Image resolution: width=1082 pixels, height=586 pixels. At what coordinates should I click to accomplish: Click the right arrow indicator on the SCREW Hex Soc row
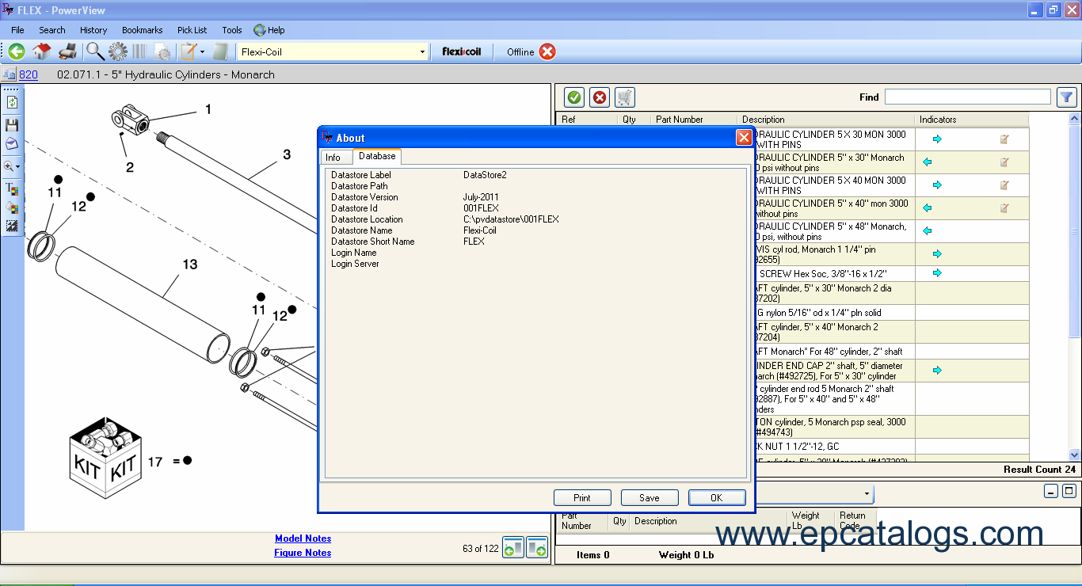[937, 273]
